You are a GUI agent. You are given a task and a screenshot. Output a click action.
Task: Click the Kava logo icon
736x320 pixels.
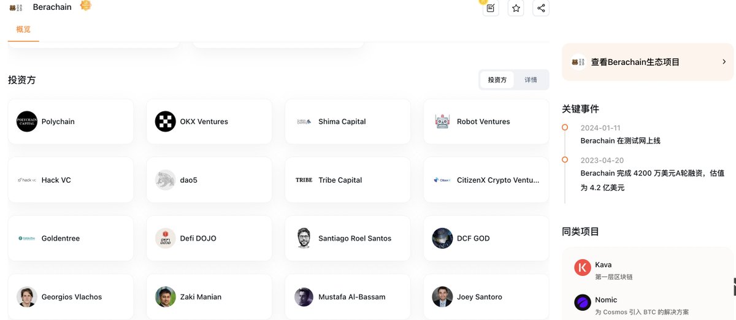583,268
